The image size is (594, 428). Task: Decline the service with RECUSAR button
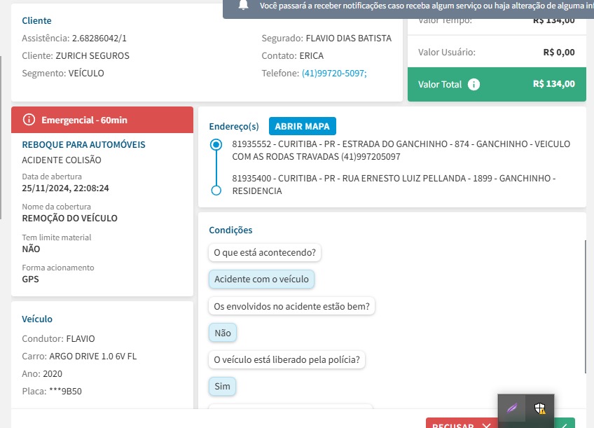coord(462,424)
